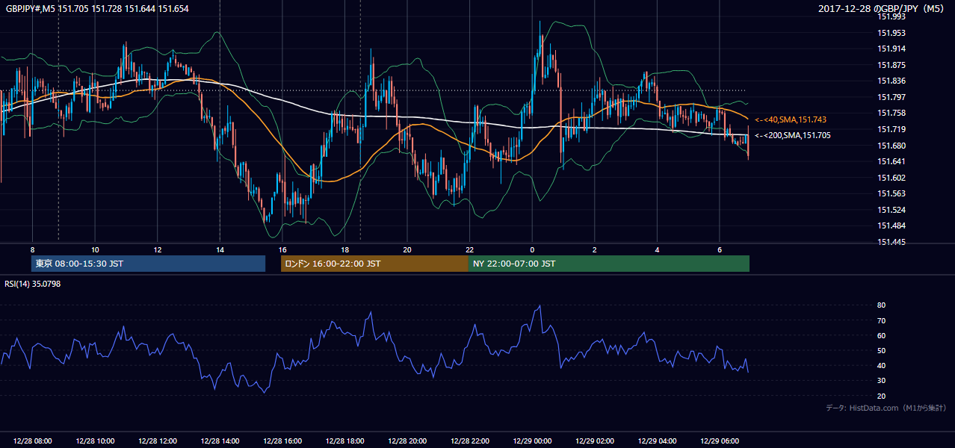The image size is (955, 448).
Task: Click price axis value 151.993
Action: click(891, 17)
